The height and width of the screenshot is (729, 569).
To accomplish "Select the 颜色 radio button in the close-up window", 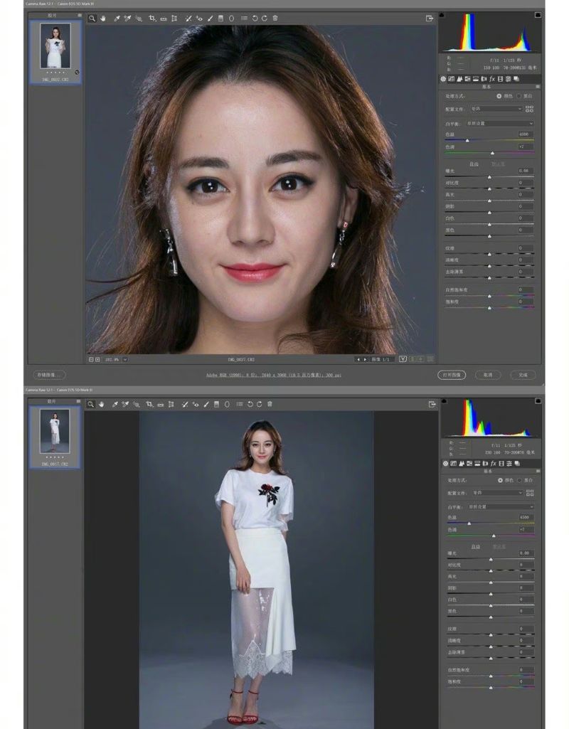I will (499, 95).
